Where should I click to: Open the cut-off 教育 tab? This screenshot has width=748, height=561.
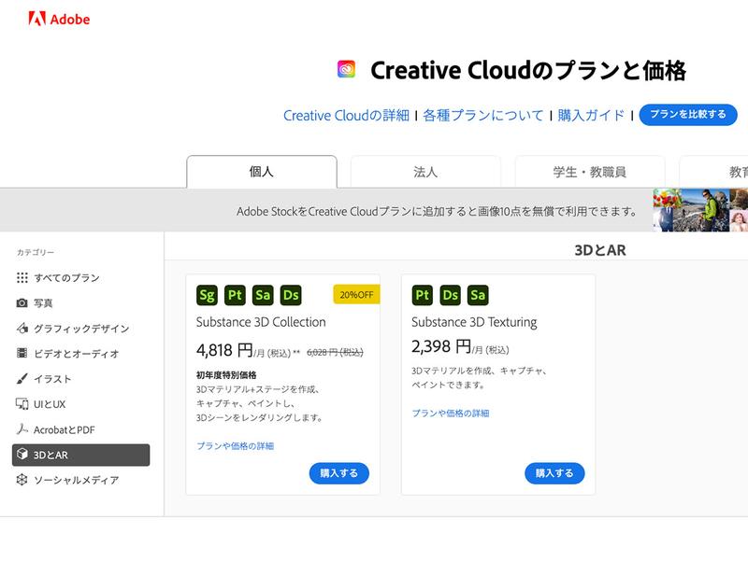[x=713, y=172]
